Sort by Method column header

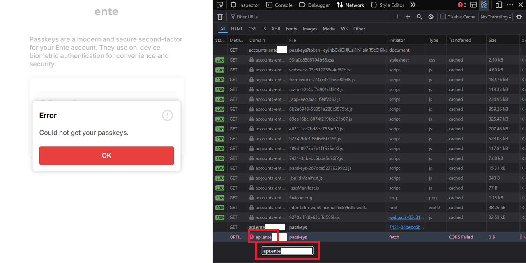(237, 40)
